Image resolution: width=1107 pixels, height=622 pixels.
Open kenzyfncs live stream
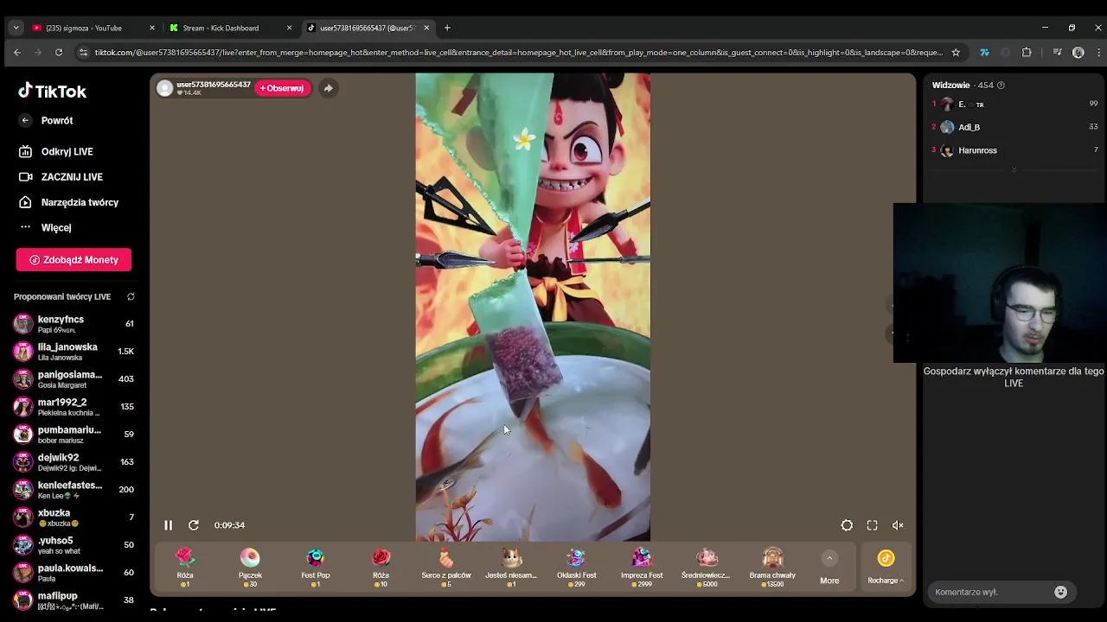[x=74, y=324]
